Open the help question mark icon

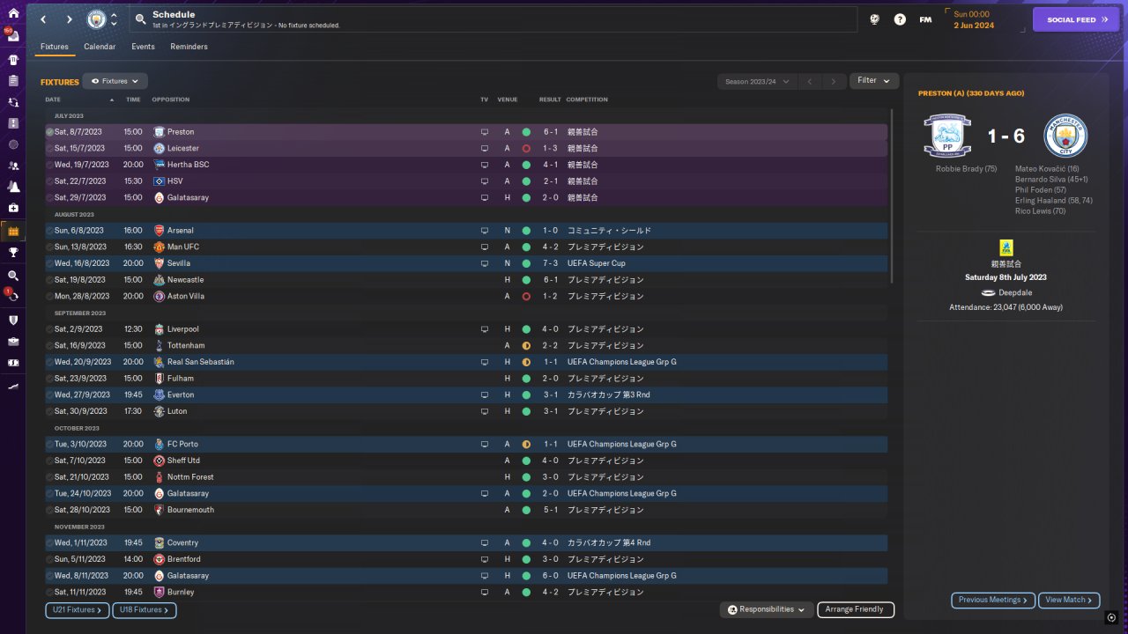pyautogui.click(x=900, y=19)
